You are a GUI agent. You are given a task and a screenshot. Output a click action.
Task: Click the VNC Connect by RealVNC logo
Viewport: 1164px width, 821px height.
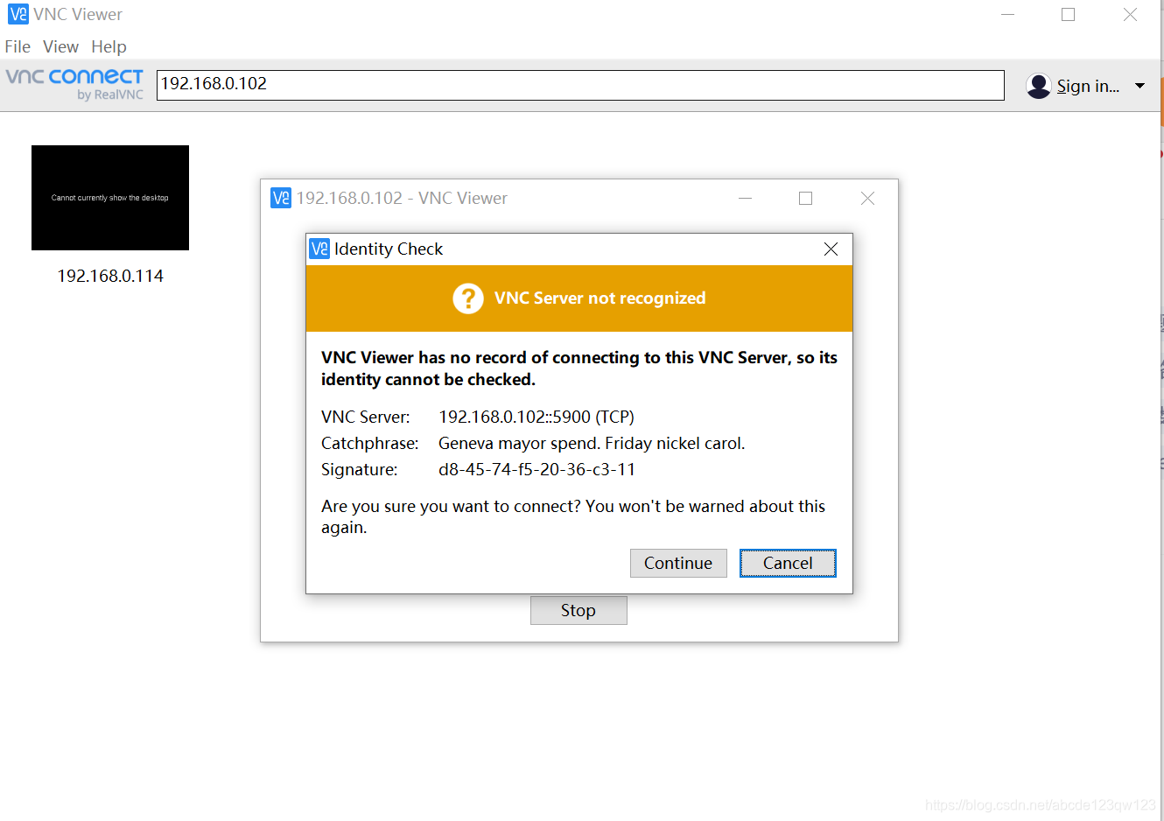point(74,84)
